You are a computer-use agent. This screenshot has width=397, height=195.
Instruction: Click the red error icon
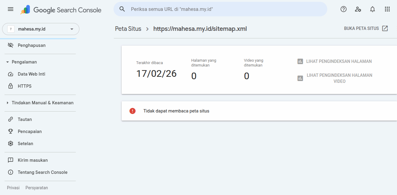coord(133,111)
